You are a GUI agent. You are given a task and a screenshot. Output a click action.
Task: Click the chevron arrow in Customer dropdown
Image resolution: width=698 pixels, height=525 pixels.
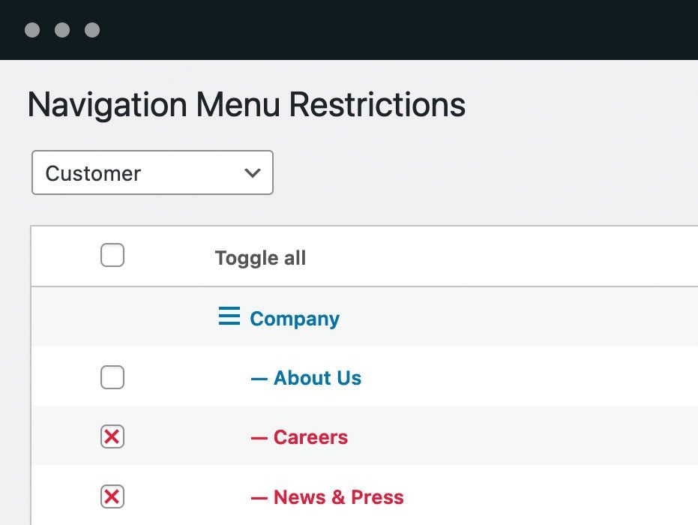tap(253, 173)
